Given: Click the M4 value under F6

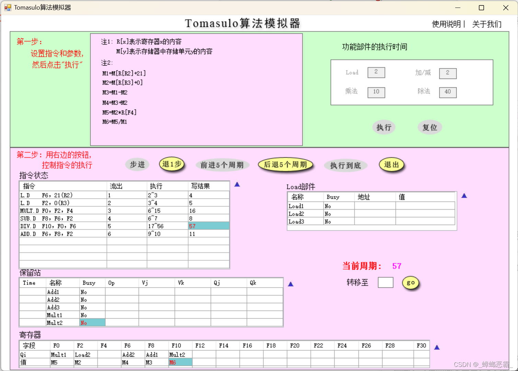Looking at the screenshot, I should point(133,362).
